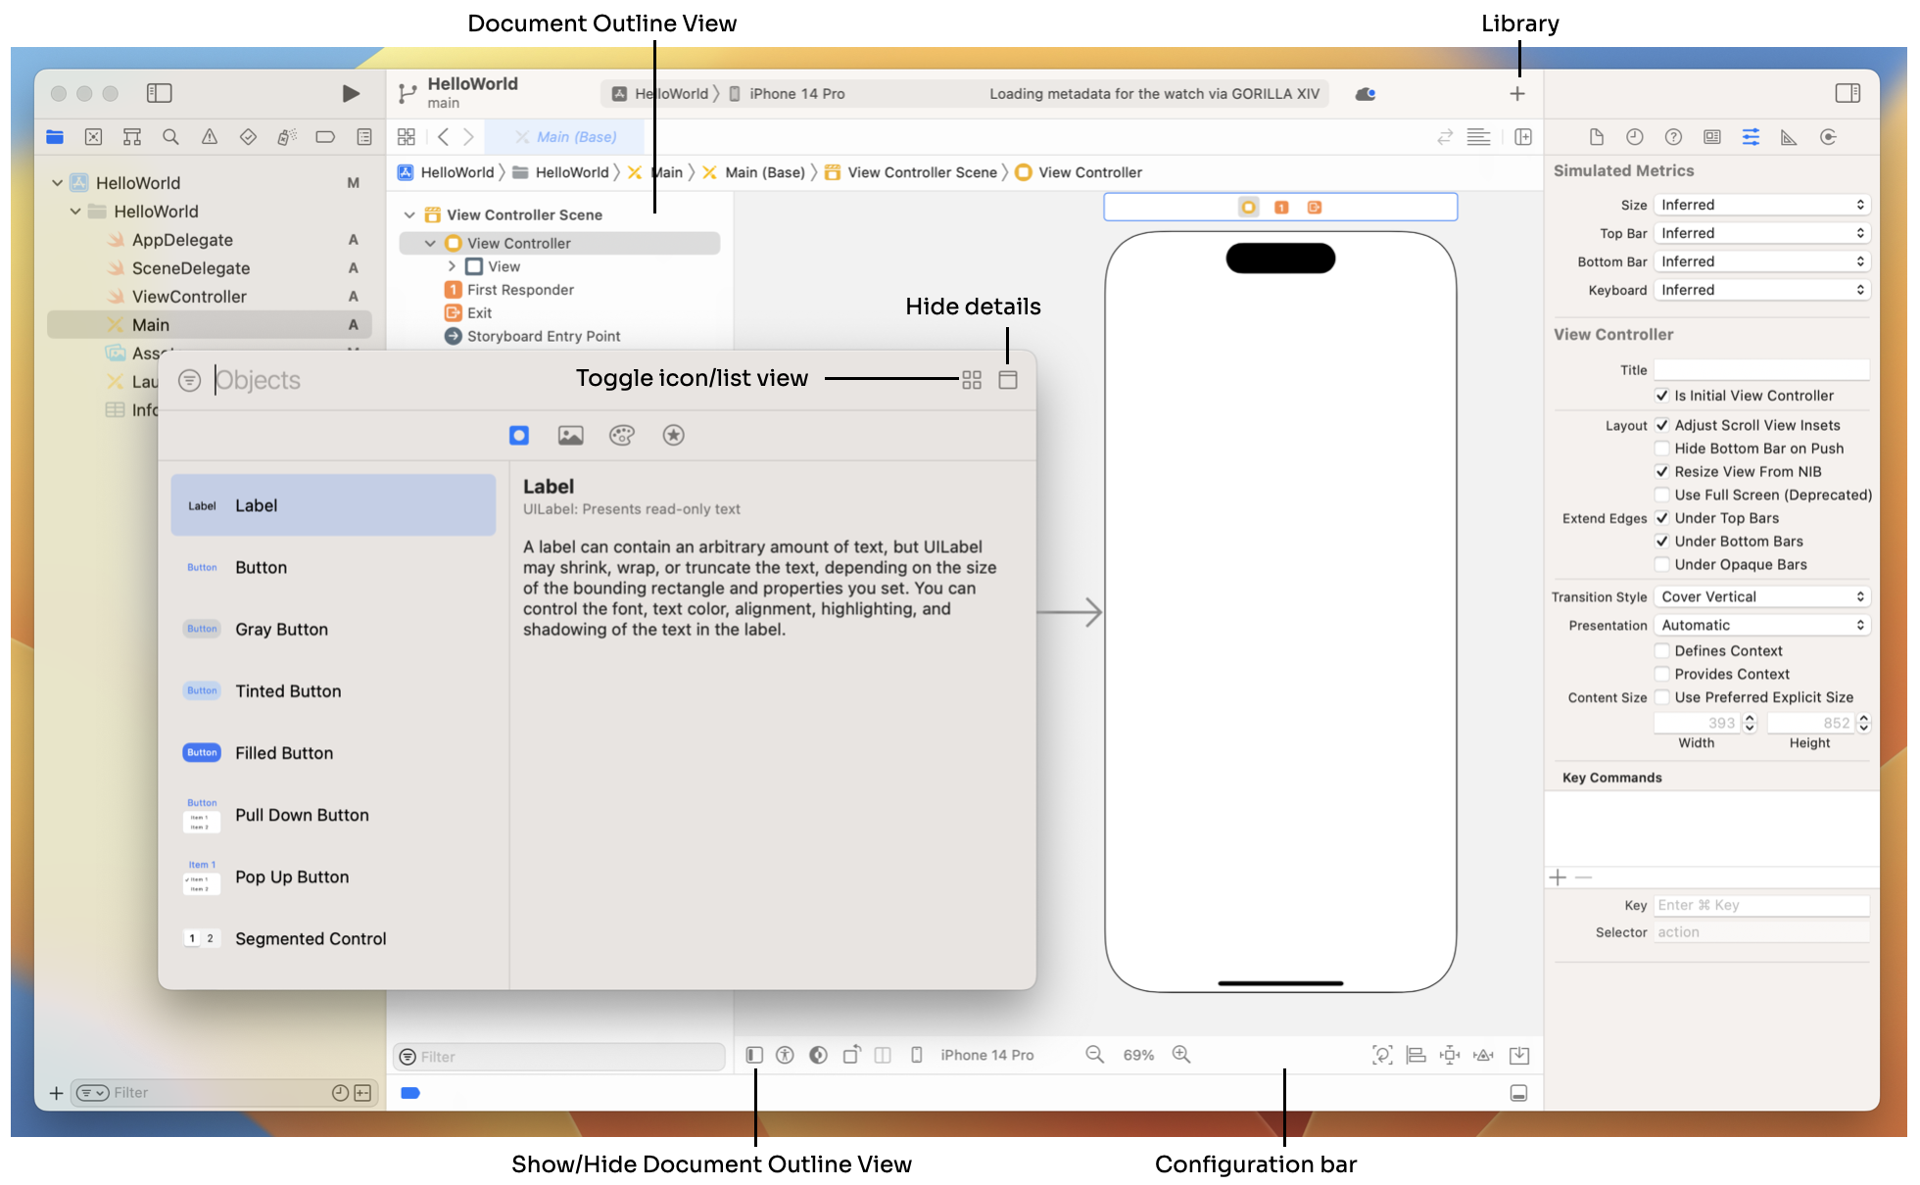Image resolution: width=1920 pixels, height=1185 pixels.
Task: Click the UIObjects library icon
Action: point(518,435)
